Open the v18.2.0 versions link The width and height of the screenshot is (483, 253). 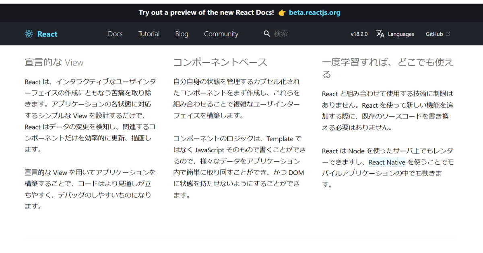(359, 34)
